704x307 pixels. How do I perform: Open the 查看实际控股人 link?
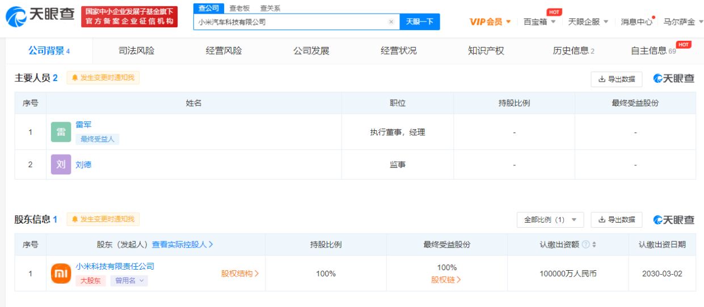(182, 245)
